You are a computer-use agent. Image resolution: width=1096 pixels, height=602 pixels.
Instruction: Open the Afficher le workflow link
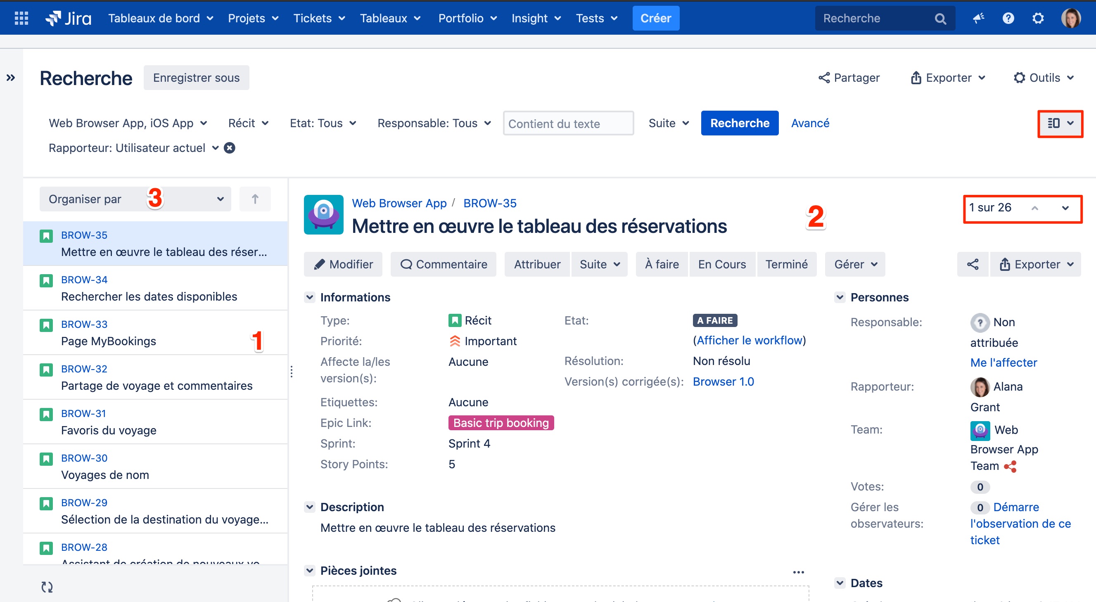(749, 340)
